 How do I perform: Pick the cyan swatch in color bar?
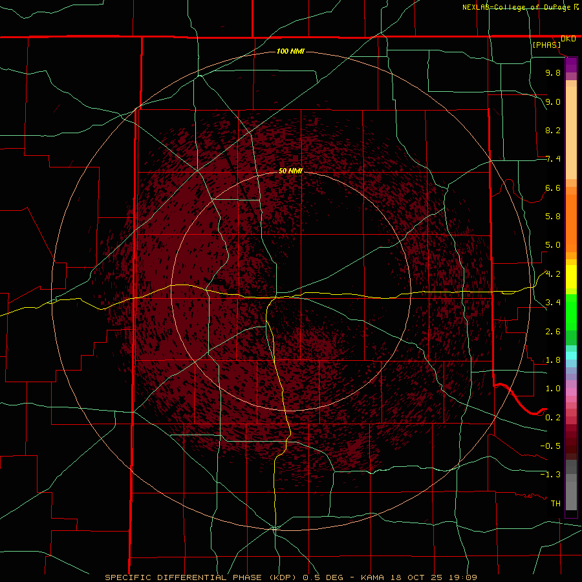[x=571, y=356]
